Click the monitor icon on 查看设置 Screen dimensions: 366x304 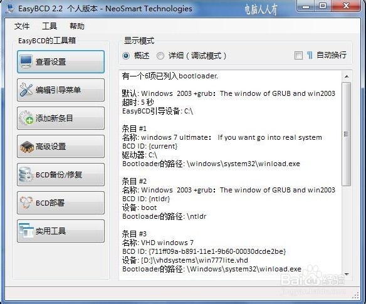[26, 61]
